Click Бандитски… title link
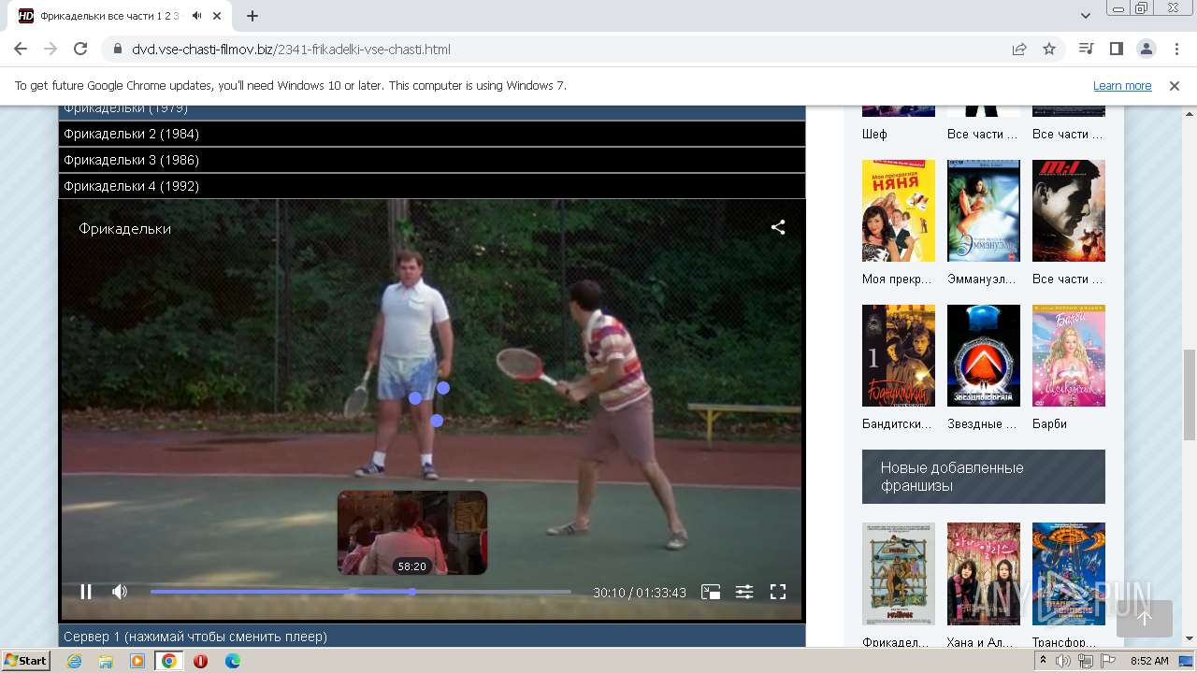 click(x=897, y=423)
